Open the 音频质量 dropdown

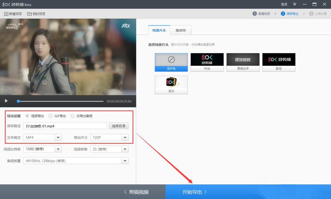pos(76,161)
